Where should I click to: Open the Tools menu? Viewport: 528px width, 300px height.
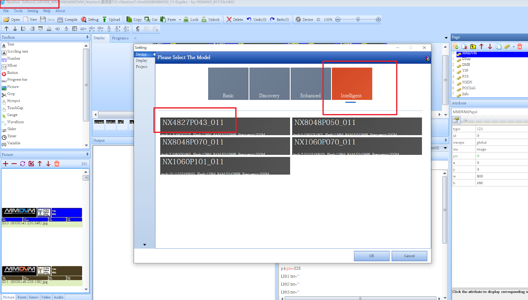coord(18,11)
